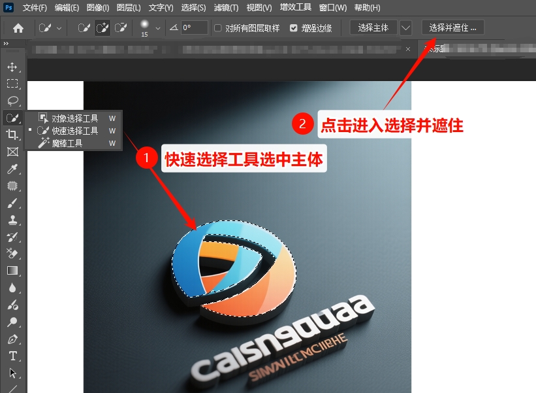The height and width of the screenshot is (393, 536).
Task: Click the 选择并遮住 button
Action: (452, 28)
